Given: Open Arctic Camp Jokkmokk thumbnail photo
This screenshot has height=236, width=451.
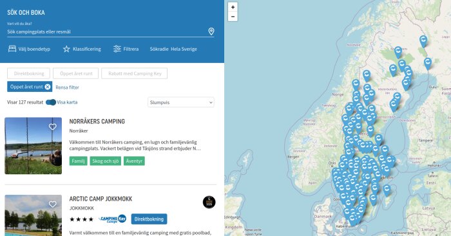Looking at the screenshot, I should tap(33, 215).
